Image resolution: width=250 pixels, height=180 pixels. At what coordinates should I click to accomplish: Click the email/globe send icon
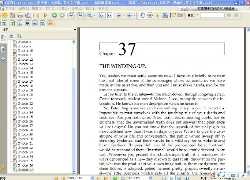pos(28,15)
